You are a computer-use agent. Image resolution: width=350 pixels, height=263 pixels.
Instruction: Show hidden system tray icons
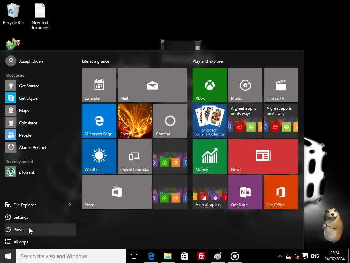tap(280, 256)
